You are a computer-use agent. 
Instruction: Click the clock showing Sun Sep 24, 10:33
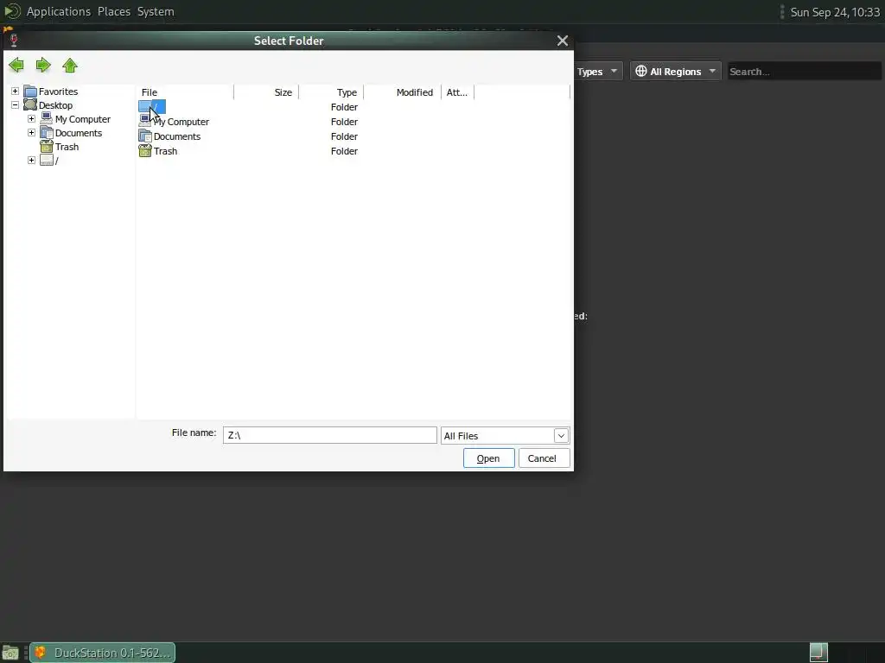835,12
